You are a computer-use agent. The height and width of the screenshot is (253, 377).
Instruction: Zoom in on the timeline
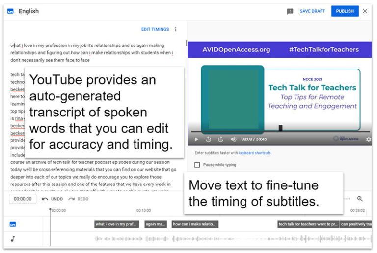pos(360,199)
